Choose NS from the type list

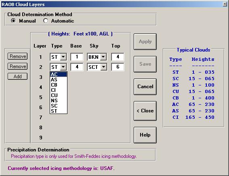[x=59, y=101]
